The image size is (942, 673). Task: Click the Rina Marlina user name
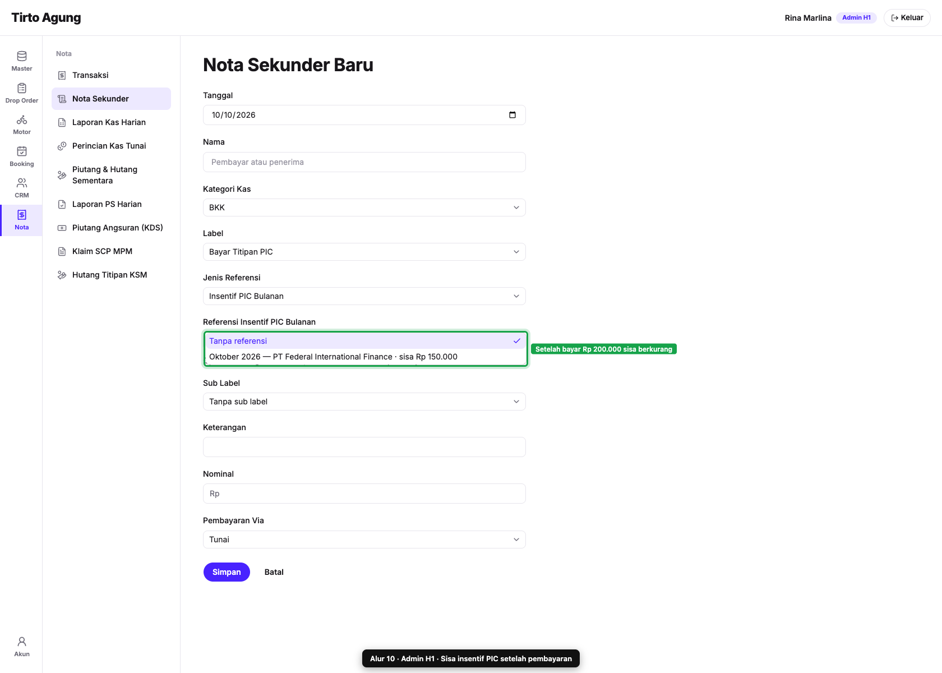pos(808,18)
